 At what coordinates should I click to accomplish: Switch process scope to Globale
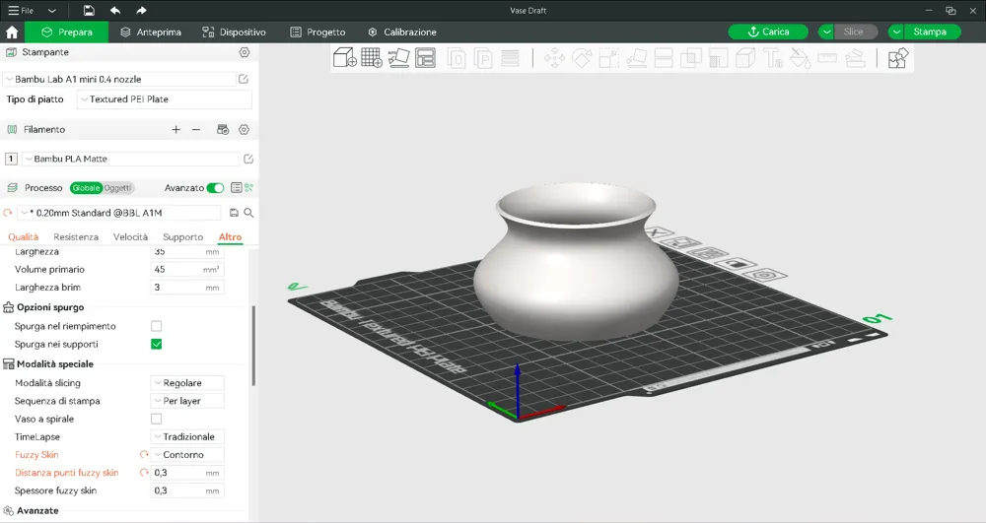point(86,188)
